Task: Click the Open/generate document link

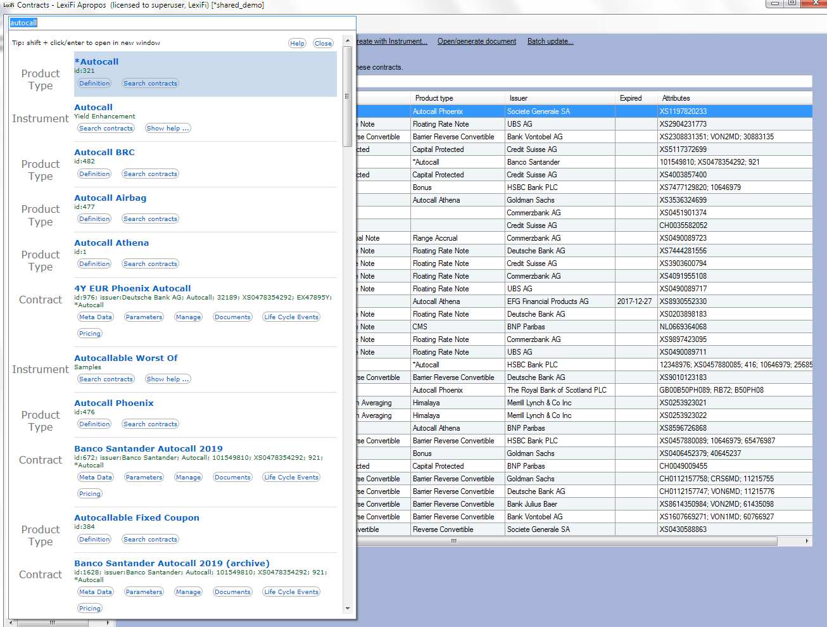Action: (x=477, y=41)
